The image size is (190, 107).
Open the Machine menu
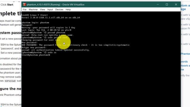point(33,10)
